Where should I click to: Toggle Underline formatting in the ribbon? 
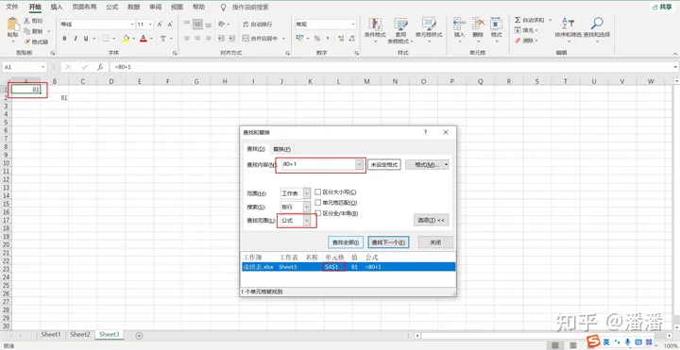tap(86, 39)
